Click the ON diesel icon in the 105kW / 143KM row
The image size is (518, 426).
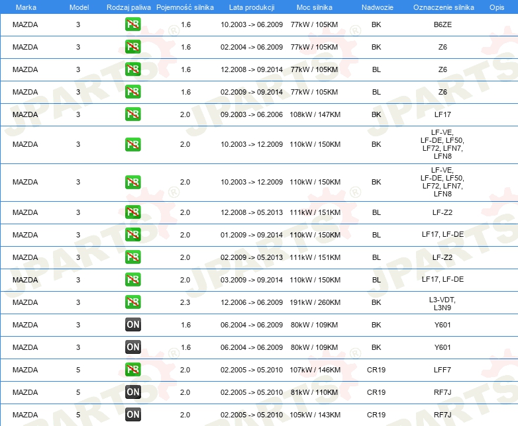pyautogui.click(x=132, y=415)
